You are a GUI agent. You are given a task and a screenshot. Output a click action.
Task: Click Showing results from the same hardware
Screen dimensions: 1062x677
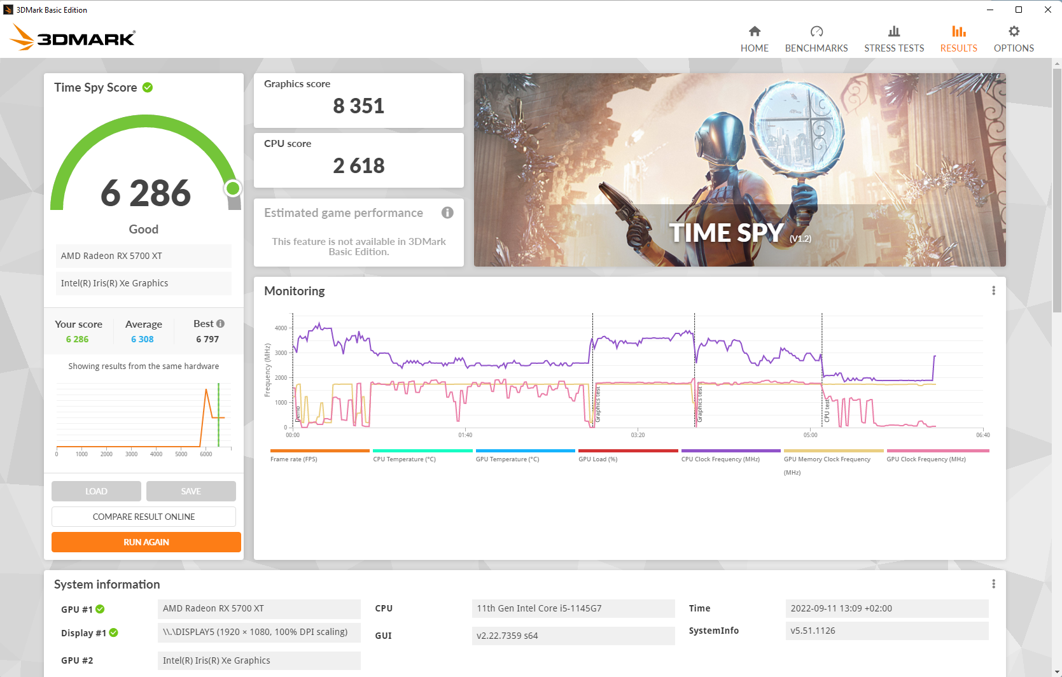click(x=144, y=366)
